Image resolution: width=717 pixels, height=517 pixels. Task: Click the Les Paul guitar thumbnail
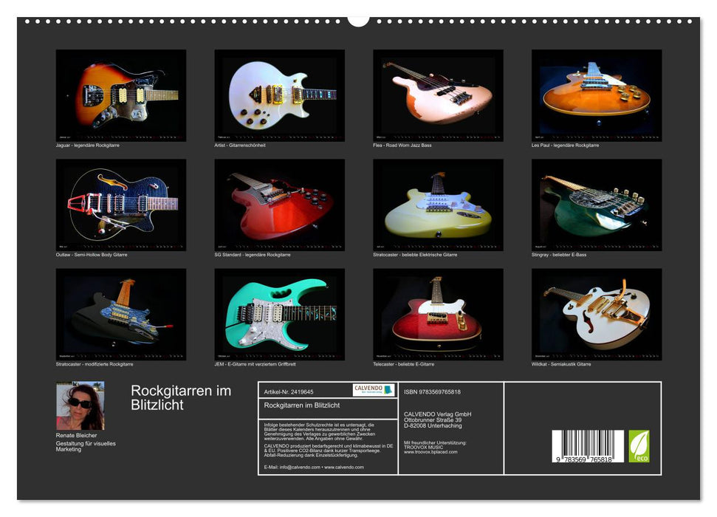coord(597,95)
